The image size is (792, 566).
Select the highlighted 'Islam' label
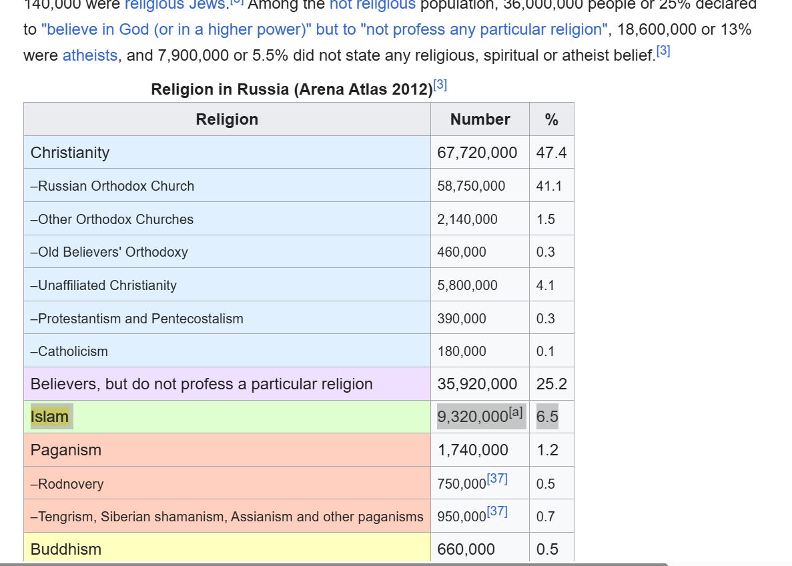click(49, 417)
